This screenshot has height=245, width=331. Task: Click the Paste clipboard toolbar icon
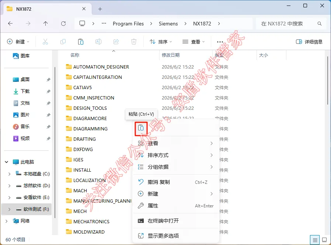pyautogui.click(x=81, y=42)
